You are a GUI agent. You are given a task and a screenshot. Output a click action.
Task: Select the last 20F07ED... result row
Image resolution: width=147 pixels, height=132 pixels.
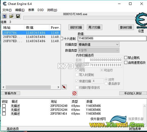31,41
